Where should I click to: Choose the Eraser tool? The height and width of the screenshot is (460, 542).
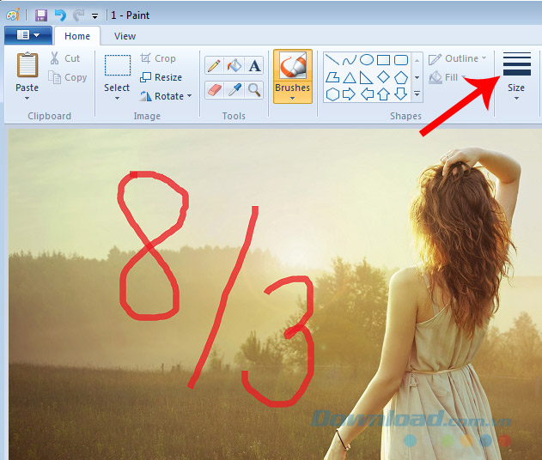[214, 89]
